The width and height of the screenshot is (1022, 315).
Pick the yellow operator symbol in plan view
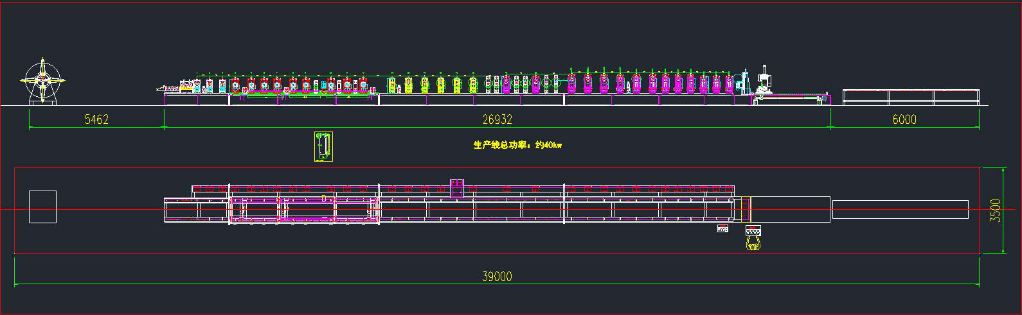tap(753, 243)
